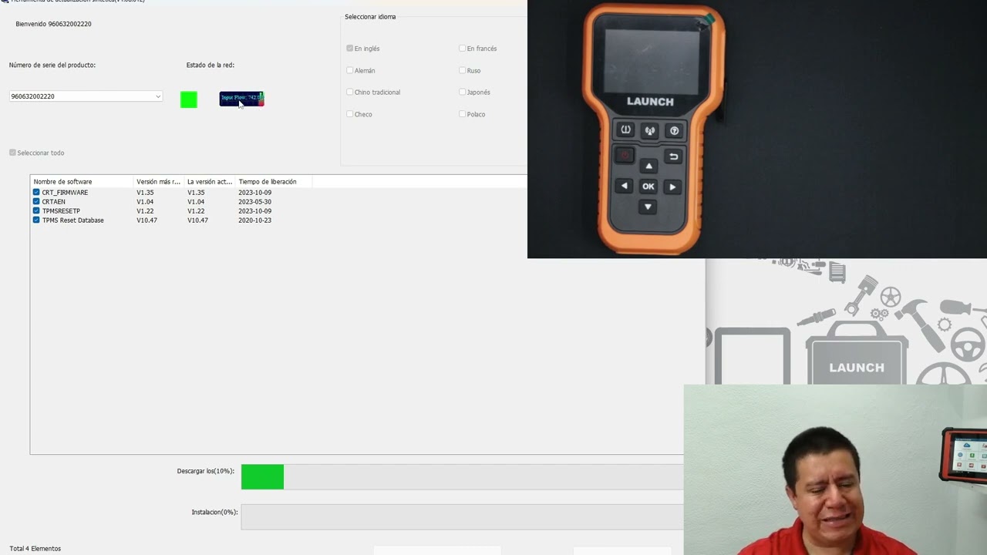This screenshot has width=987, height=555.
Task: Check the Japonés language option
Action: click(x=463, y=92)
